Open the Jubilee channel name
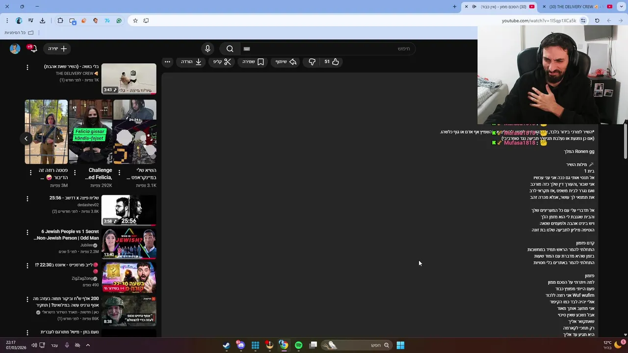628x353 pixels. pyautogui.click(x=86, y=245)
